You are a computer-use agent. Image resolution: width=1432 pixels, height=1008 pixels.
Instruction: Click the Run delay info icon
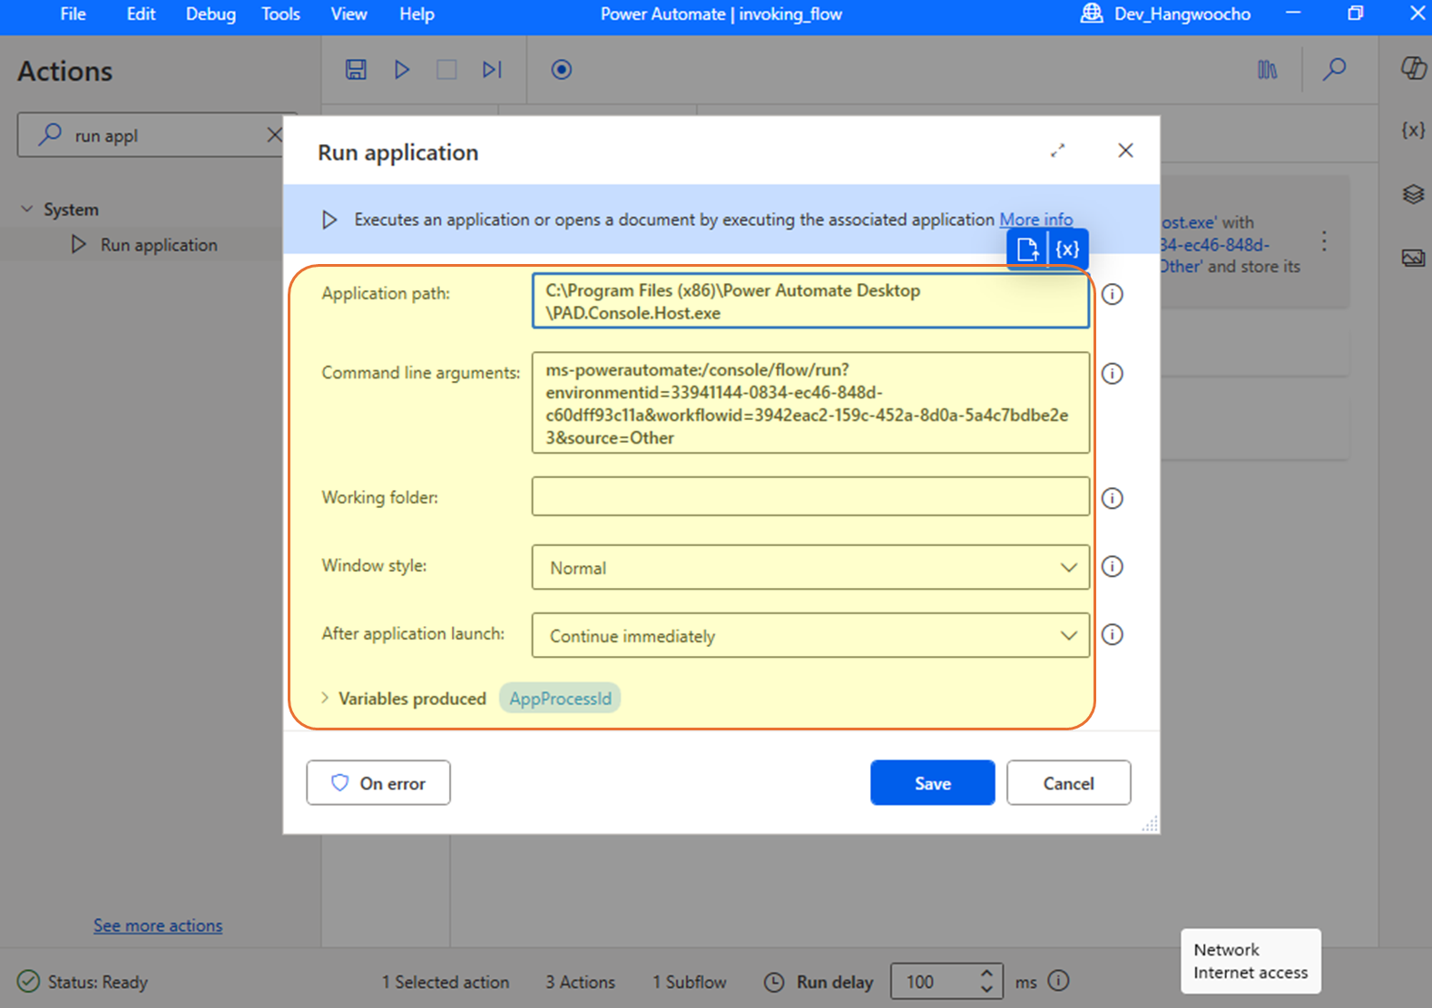pyautogui.click(x=1058, y=981)
